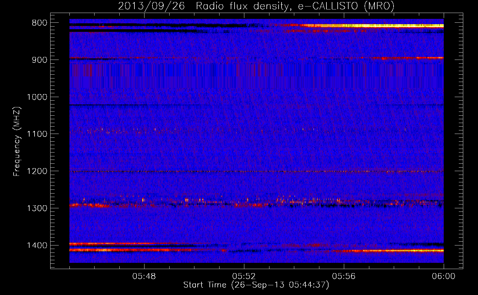Click the 05:52 time tick label
This screenshot has height=295, width=478.
pyautogui.click(x=244, y=276)
